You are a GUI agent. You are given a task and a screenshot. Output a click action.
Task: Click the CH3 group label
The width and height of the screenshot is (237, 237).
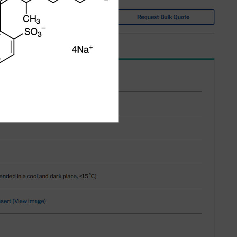point(32,19)
